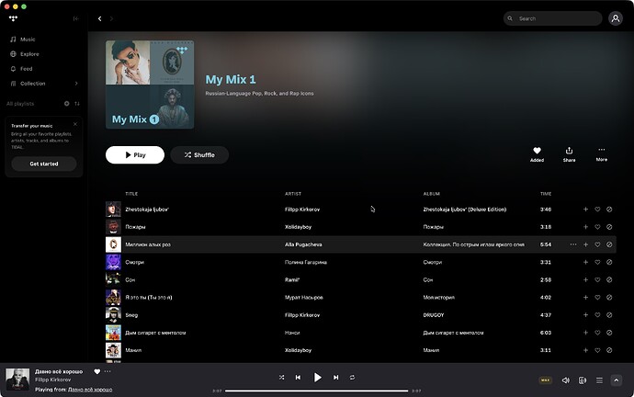The image size is (634, 397).
Task: Toggle the Added heart for the mix
Action: [537, 154]
